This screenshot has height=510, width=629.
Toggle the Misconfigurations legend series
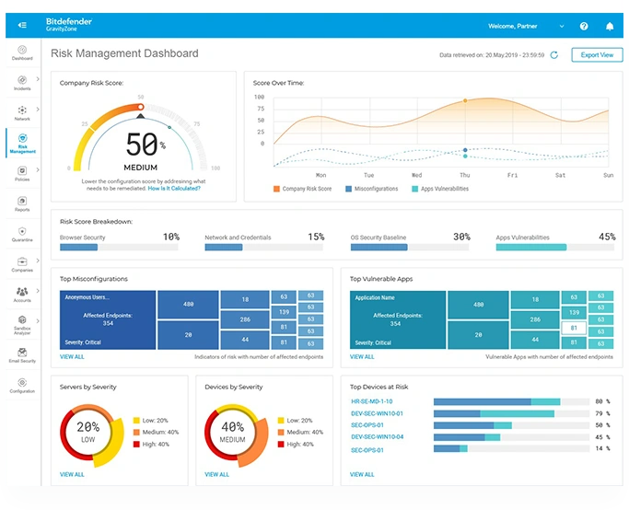(x=372, y=189)
